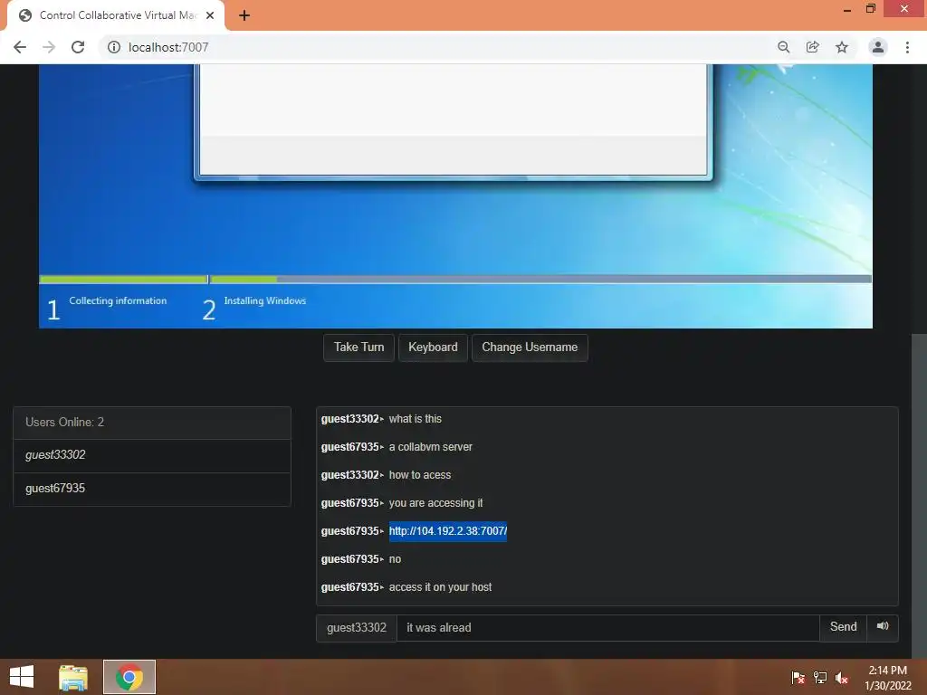Open a new browser tab
Image resolution: width=927 pixels, height=695 pixels.
pyautogui.click(x=244, y=15)
